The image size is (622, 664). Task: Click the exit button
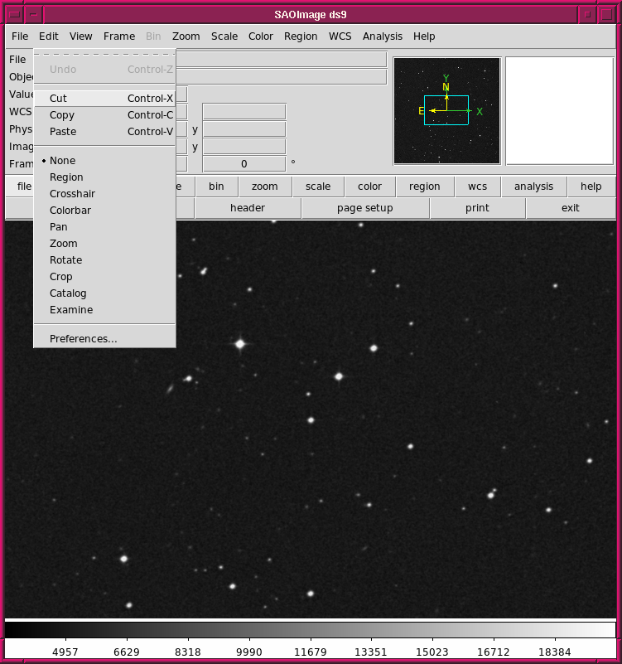(571, 208)
